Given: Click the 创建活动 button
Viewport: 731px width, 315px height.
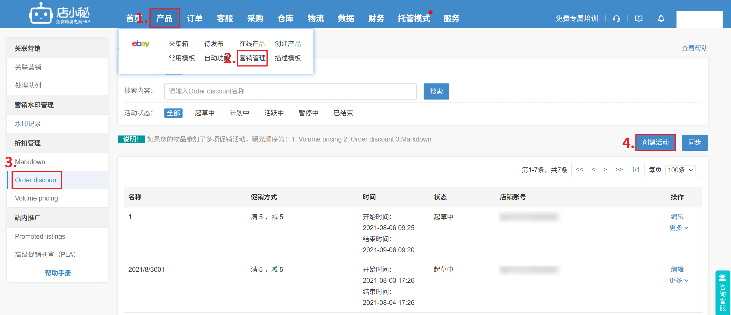Looking at the screenshot, I should (655, 142).
